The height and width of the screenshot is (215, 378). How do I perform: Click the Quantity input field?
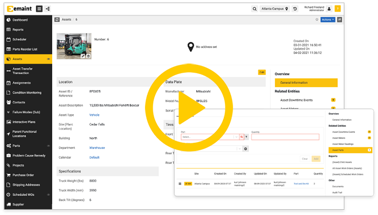click(x=285, y=137)
